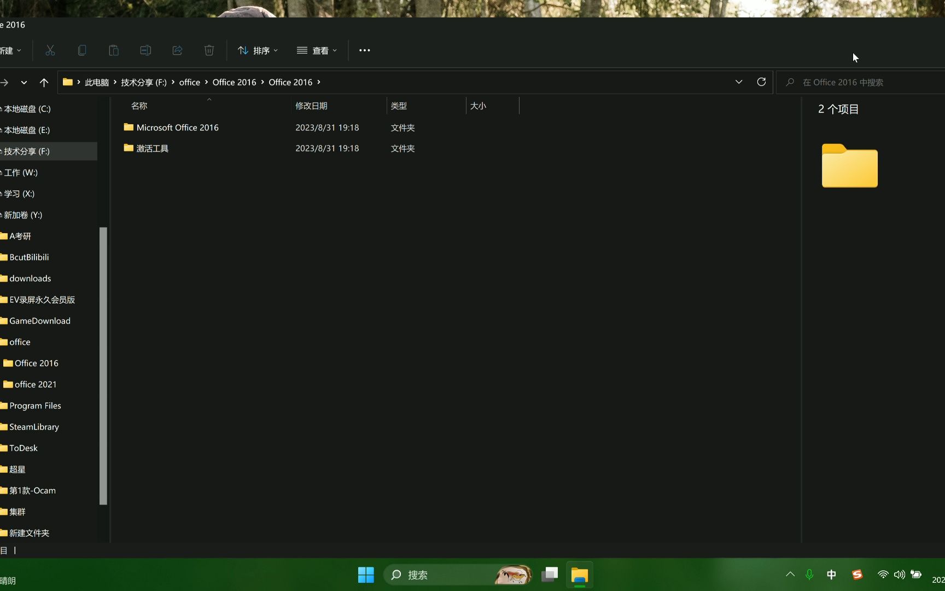
Task: Open BcutBilibili folder in sidebar
Action: click(x=29, y=257)
